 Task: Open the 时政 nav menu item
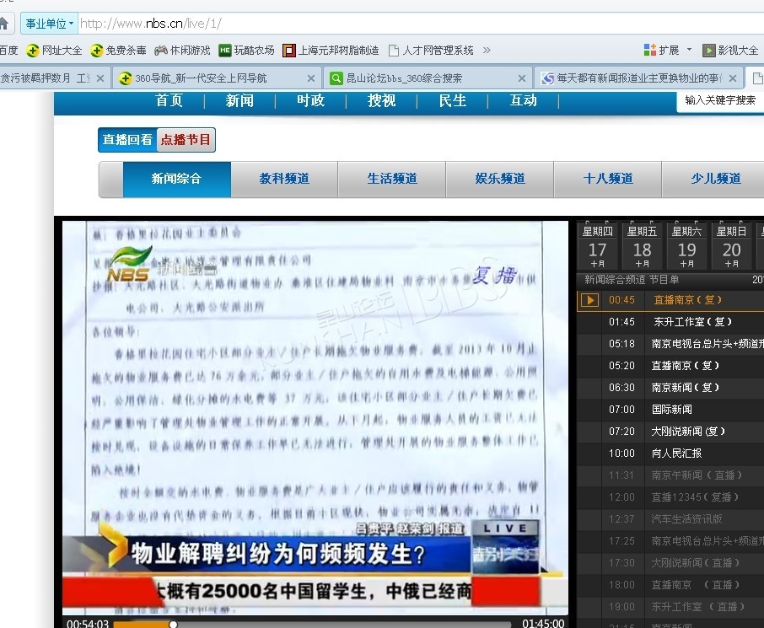pos(311,100)
